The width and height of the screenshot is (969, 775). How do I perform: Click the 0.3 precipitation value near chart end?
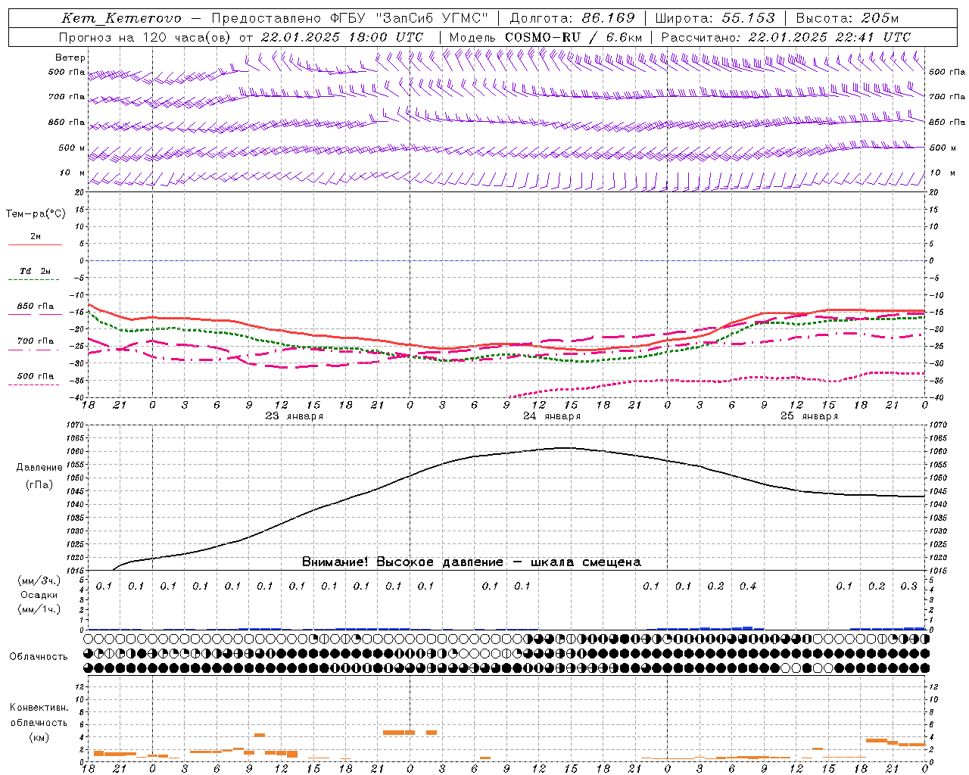908,586
